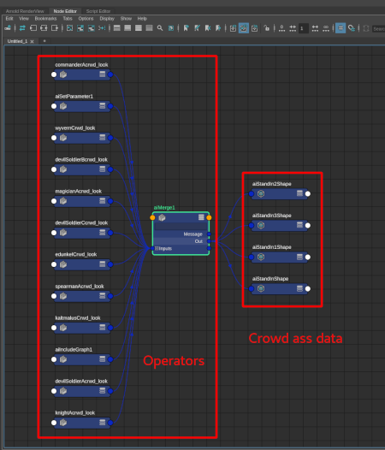
Task: Click the cube icon on knightAcrwd_look node
Action: click(x=63, y=423)
